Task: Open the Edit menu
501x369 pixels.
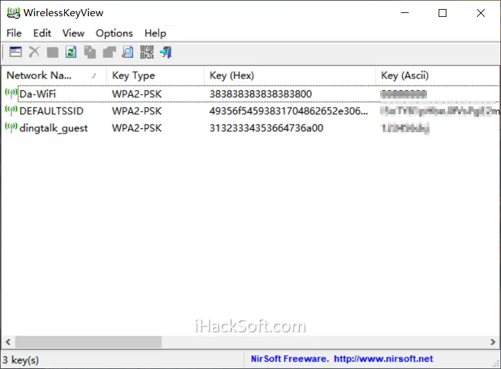Action: tap(42, 33)
